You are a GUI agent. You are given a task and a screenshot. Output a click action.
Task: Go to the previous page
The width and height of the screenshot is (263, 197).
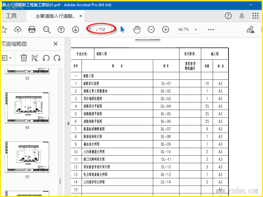[61, 30]
